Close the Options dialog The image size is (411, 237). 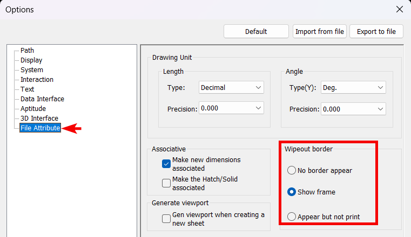pyautogui.click(x=399, y=9)
